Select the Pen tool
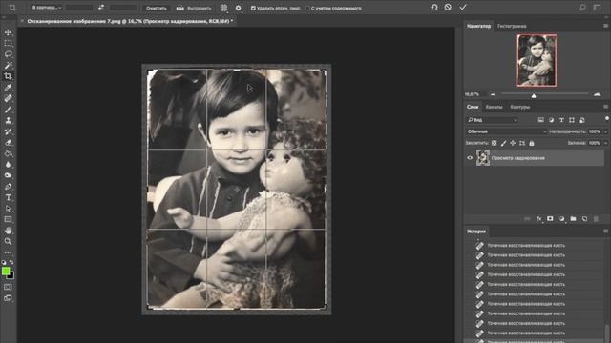This screenshot has width=611, height=343. tap(8, 187)
